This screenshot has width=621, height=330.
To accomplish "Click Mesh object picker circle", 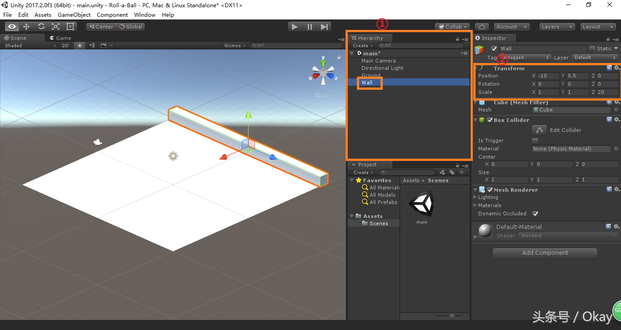I will pos(616,110).
